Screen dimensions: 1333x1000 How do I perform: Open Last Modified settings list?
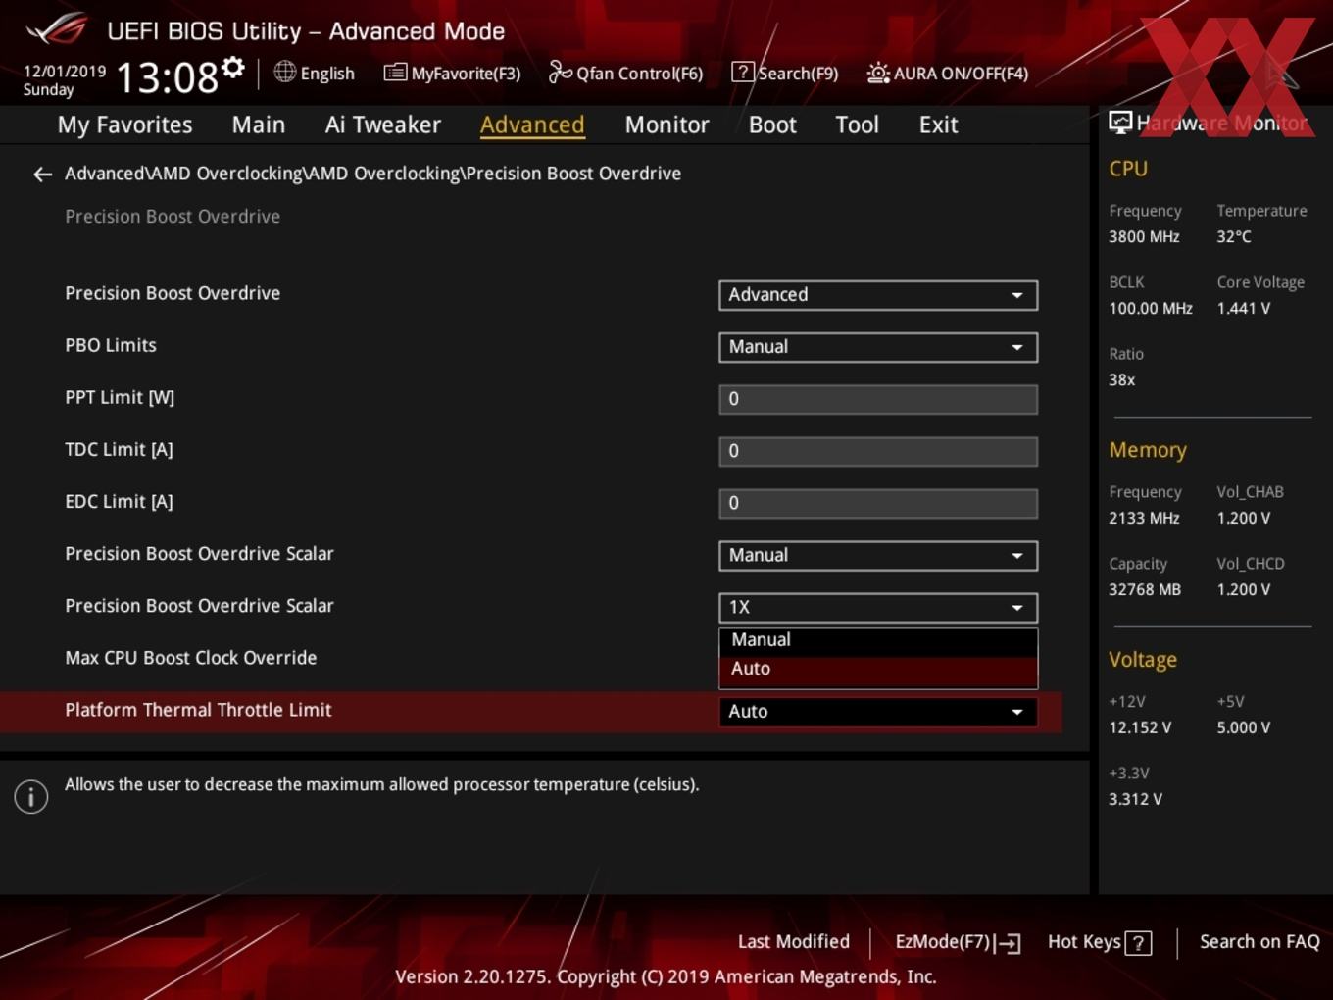(x=793, y=942)
